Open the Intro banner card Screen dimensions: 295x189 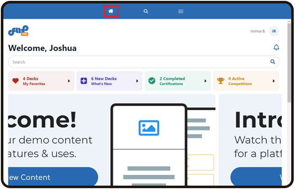pos(250,140)
